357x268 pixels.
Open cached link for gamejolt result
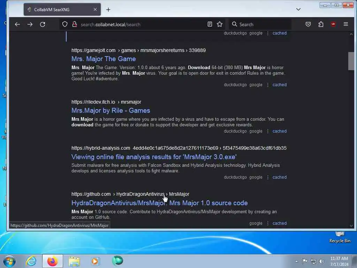280,85
